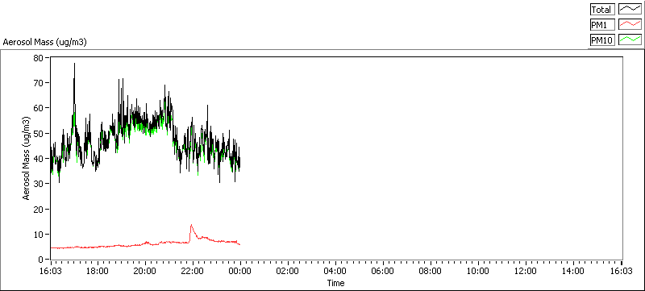
Task: Click the PM1 red plot legend sample
Action: [x=630, y=24]
